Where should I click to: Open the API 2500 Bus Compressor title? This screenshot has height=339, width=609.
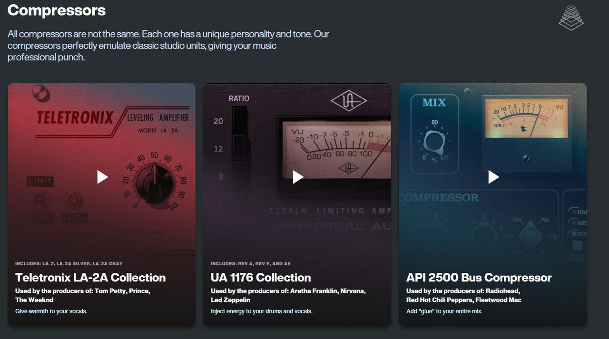tap(479, 278)
